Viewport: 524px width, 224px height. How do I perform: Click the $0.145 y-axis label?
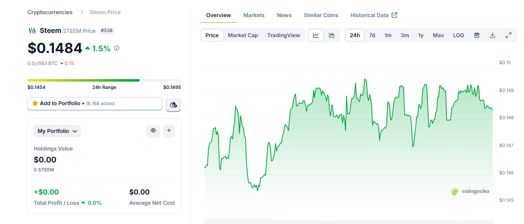point(506,200)
